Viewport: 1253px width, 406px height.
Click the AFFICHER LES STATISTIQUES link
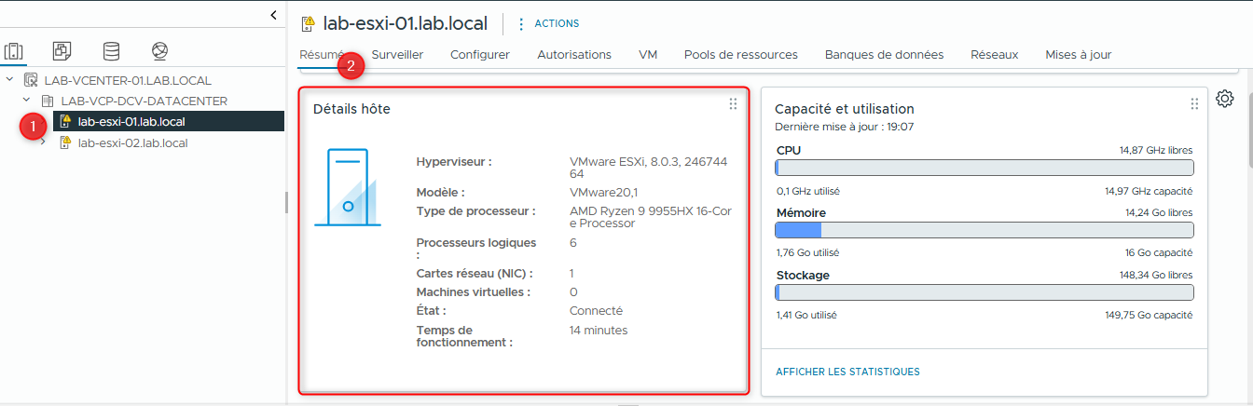coord(847,372)
